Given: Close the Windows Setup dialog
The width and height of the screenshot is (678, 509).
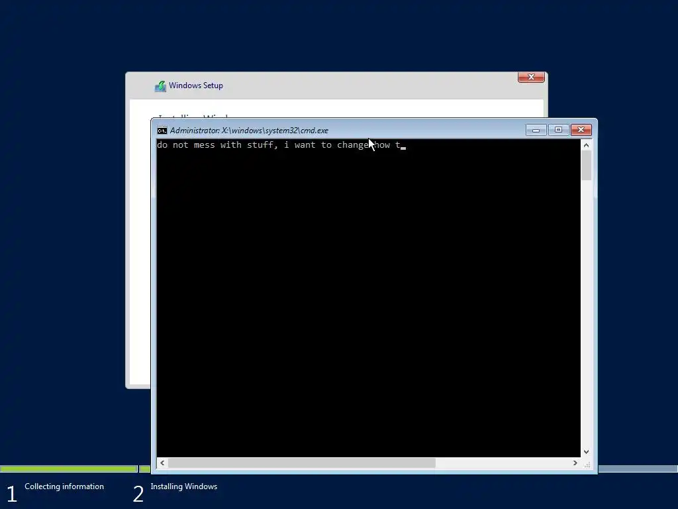Looking at the screenshot, I should coord(532,77).
